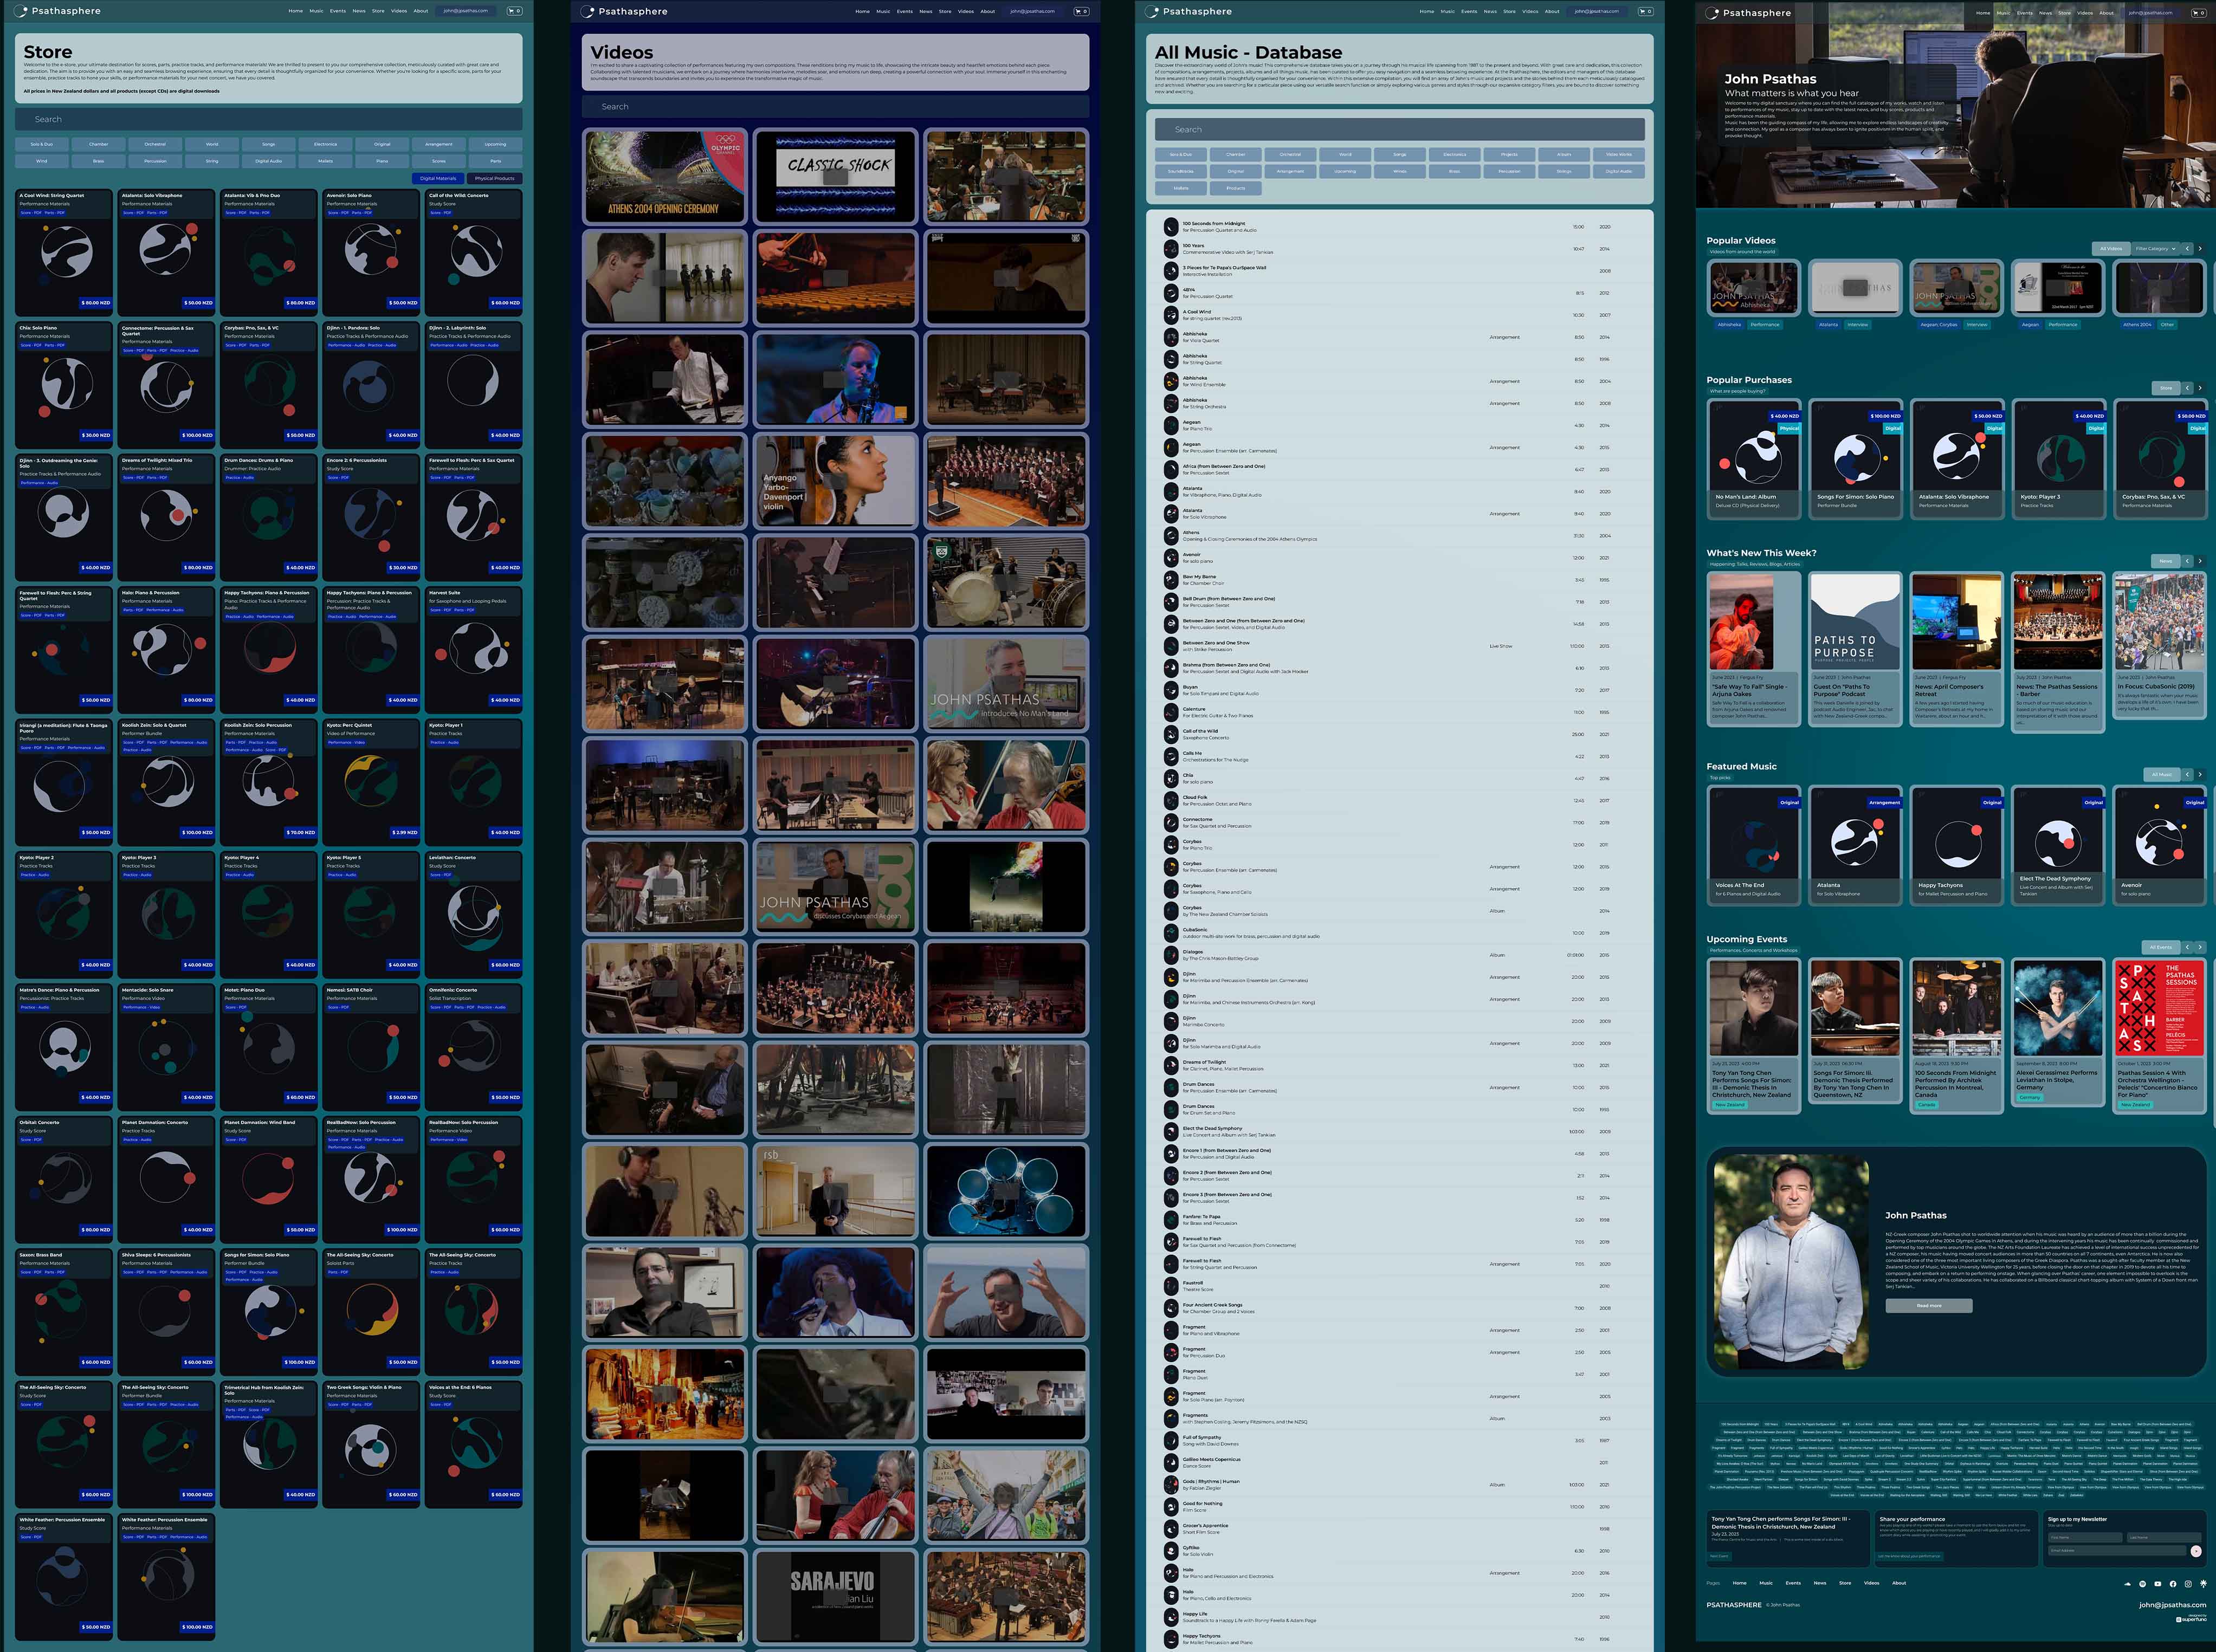Viewport: 2216px width, 1652px height.
Task: Go to next Popular Videos slide
Action: click(x=2199, y=249)
